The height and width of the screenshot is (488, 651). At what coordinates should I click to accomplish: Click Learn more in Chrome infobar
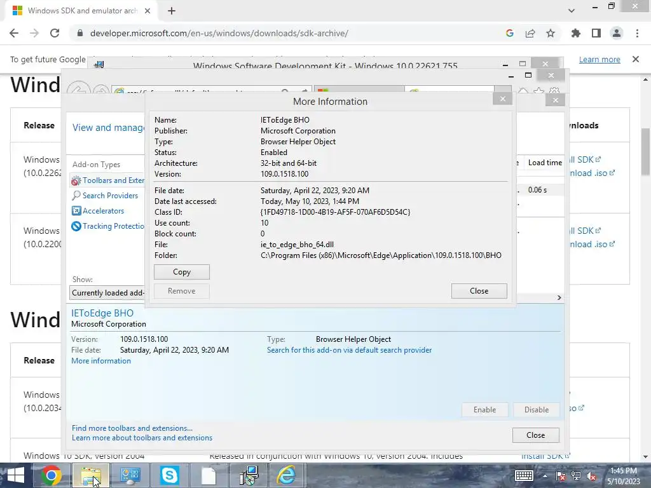pyautogui.click(x=600, y=59)
